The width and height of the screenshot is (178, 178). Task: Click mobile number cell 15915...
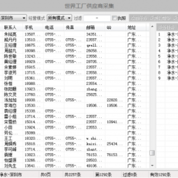[33, 67]
